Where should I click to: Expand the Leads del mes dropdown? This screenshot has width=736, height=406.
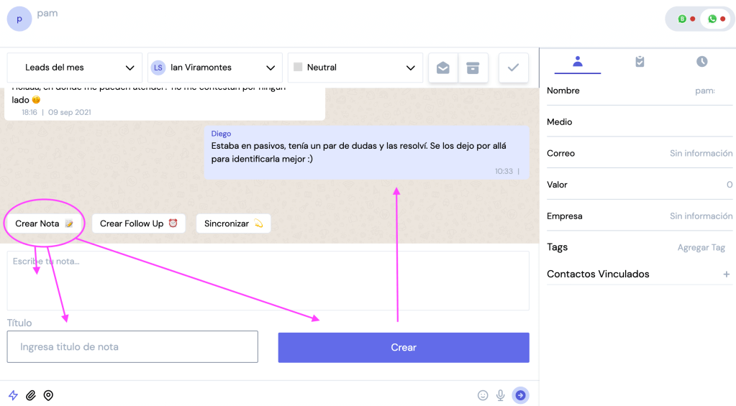click(75, 68)
